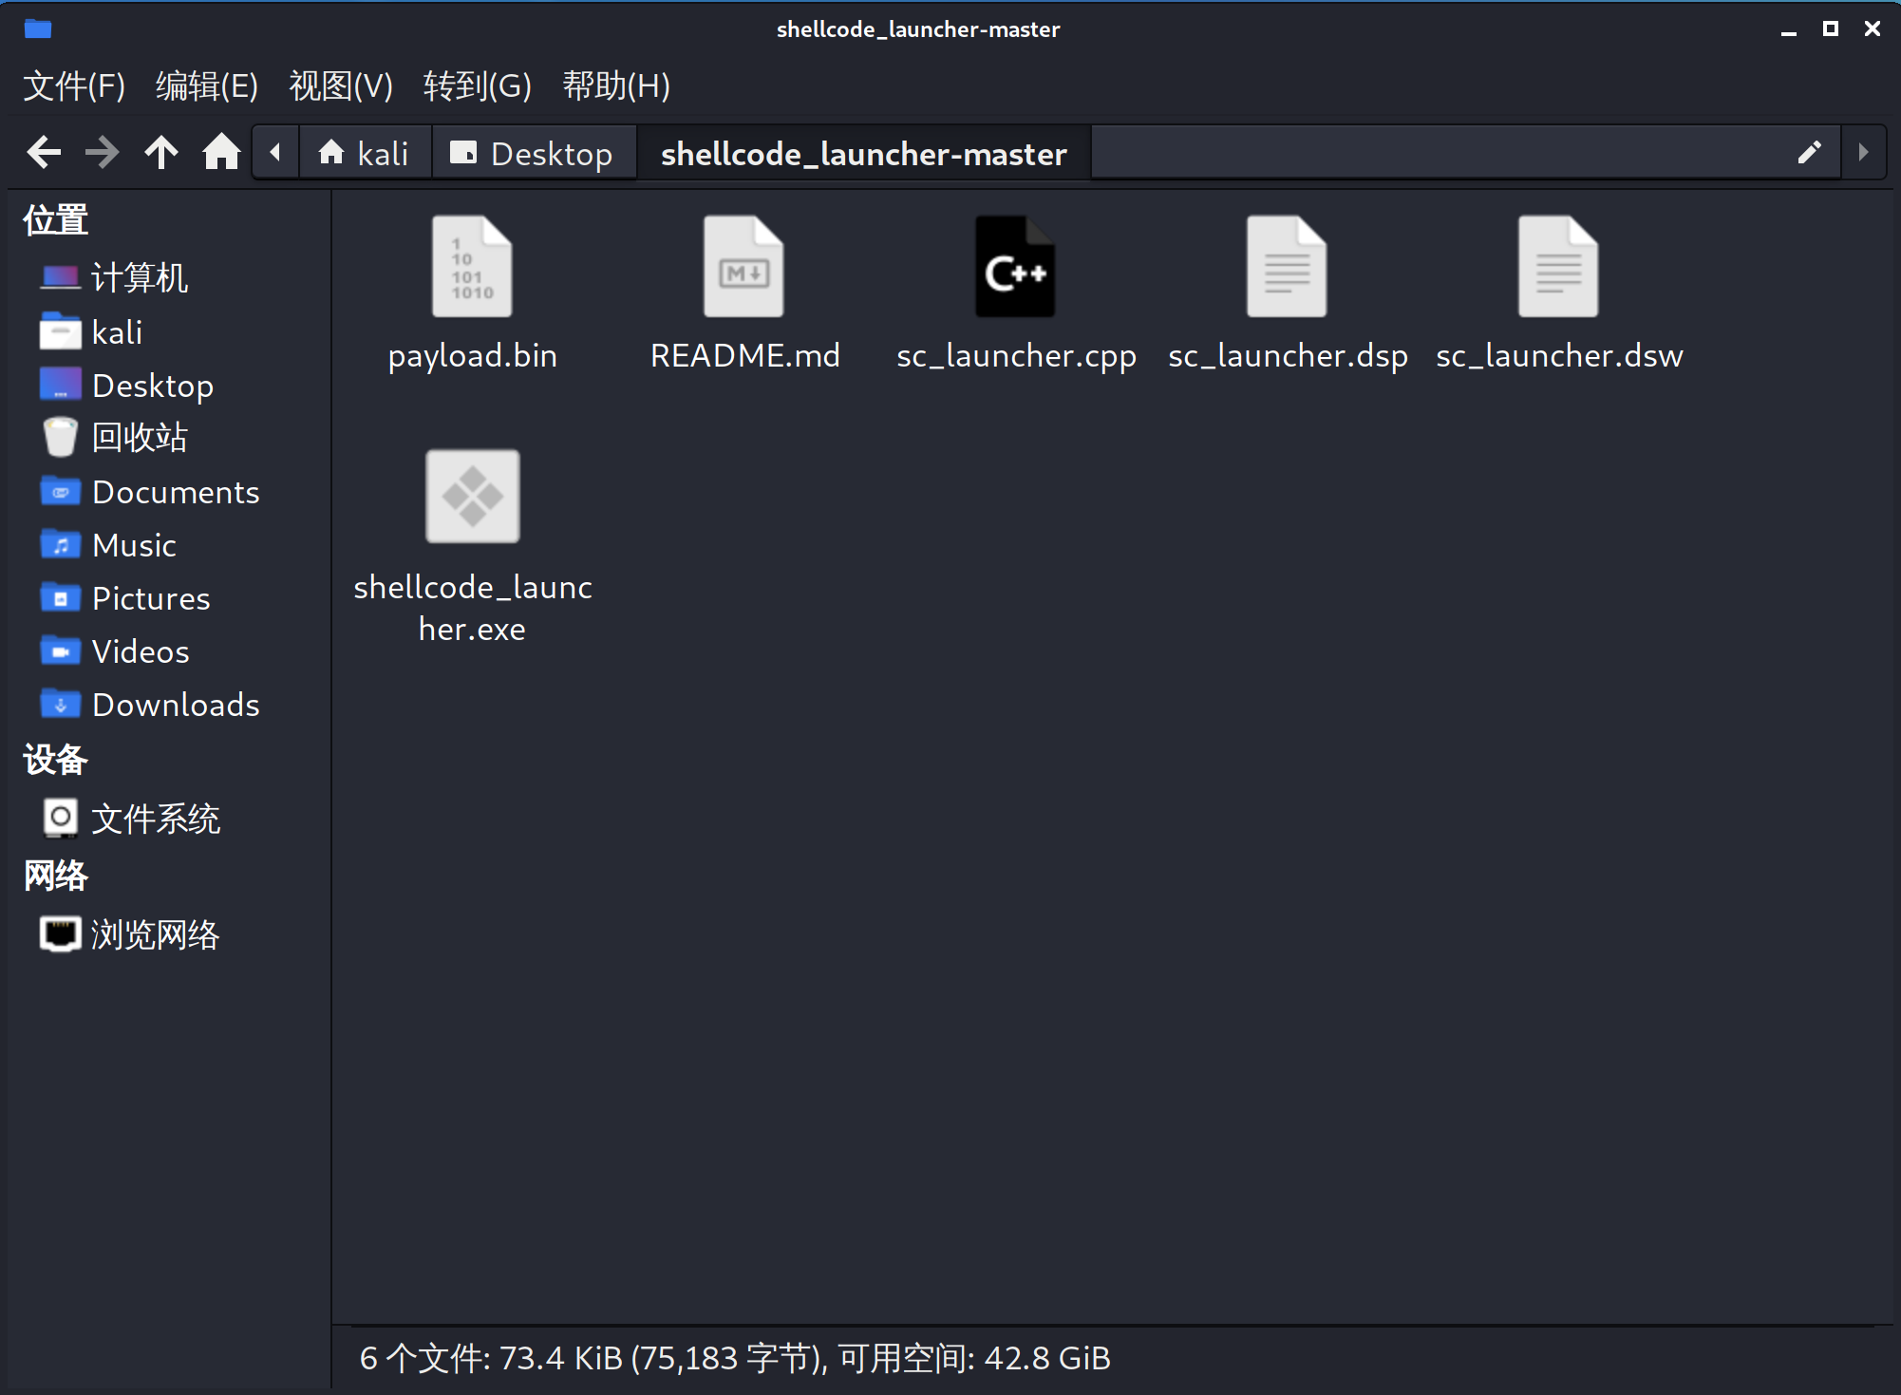Click the Desktop path bar button
Screen dimensions: 1901x1395
tap(533, 153)
